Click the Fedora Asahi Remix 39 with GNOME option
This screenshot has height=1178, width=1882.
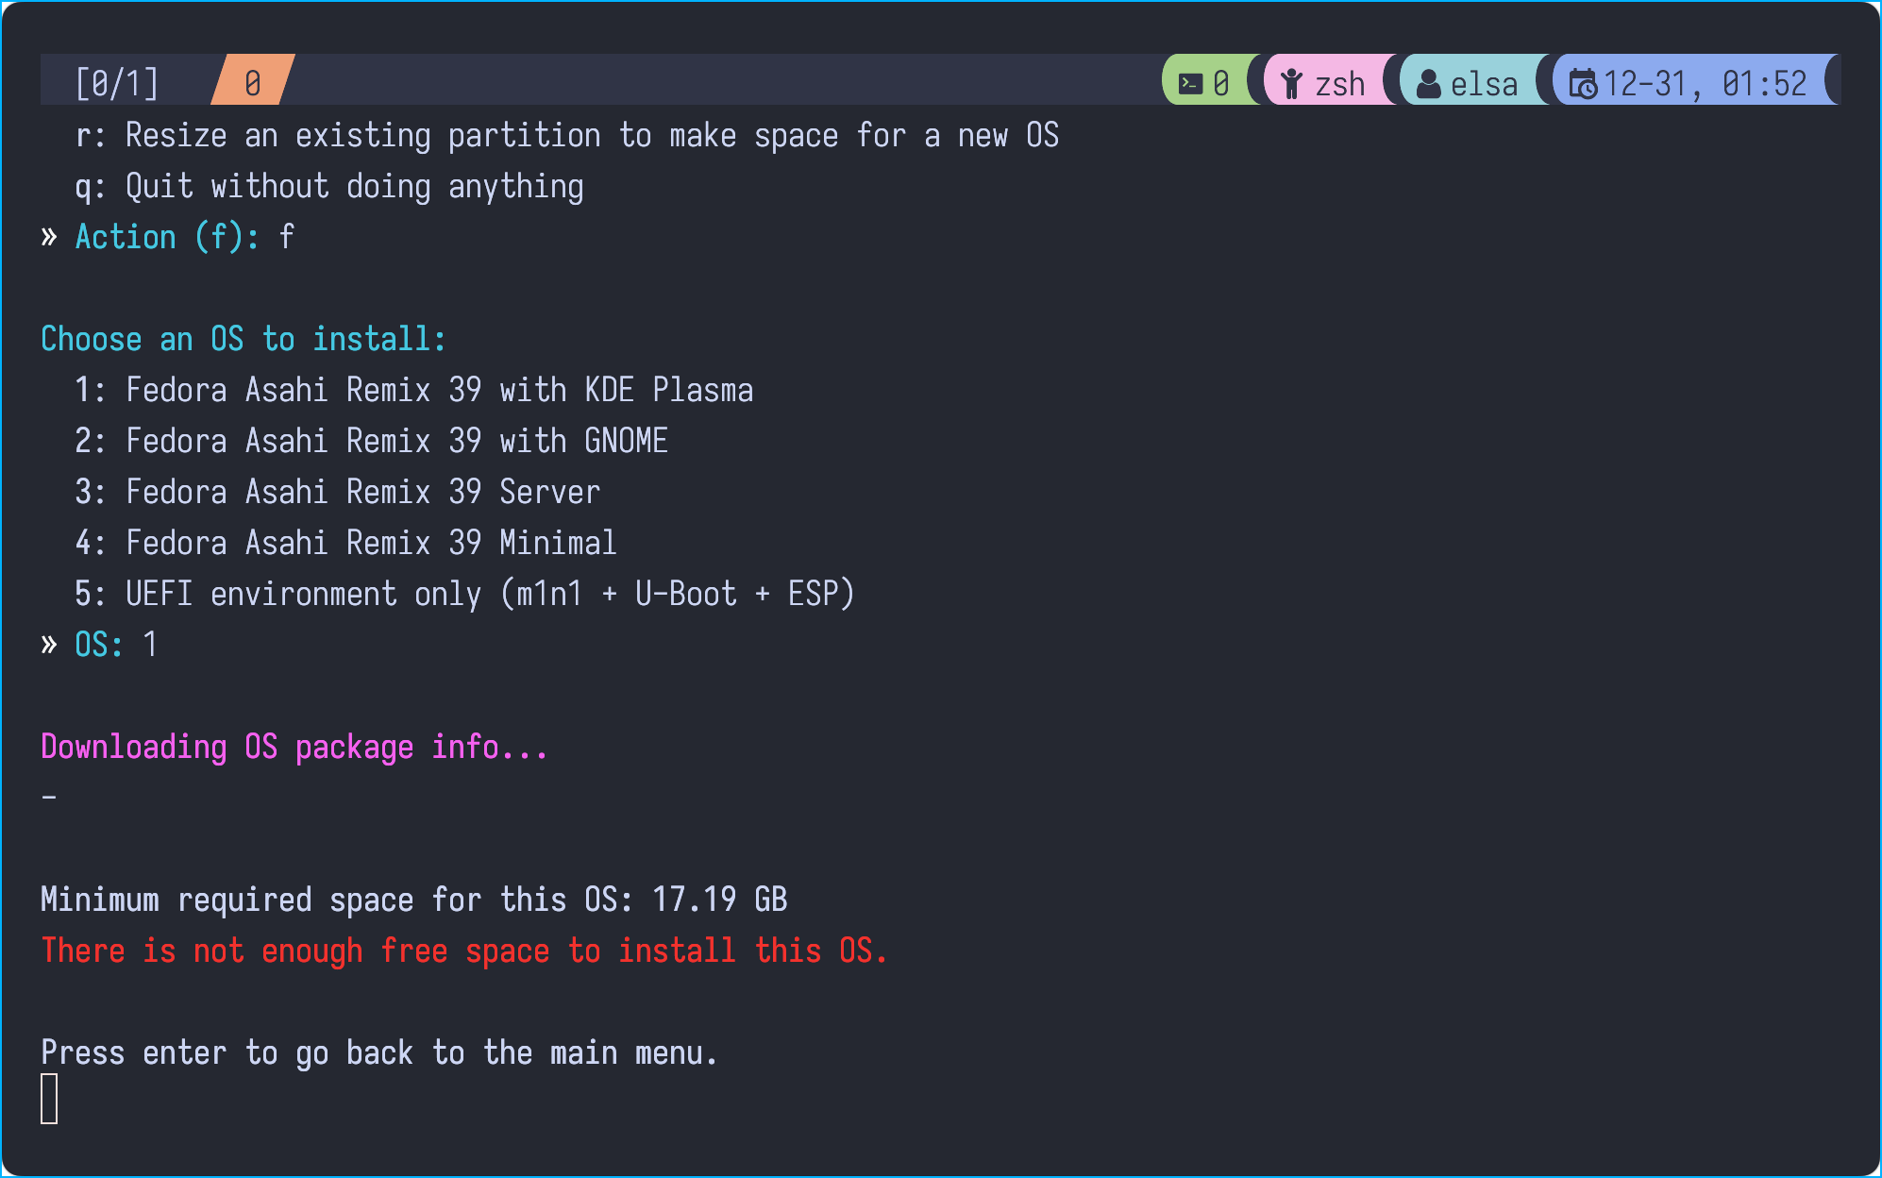point(396,441)
